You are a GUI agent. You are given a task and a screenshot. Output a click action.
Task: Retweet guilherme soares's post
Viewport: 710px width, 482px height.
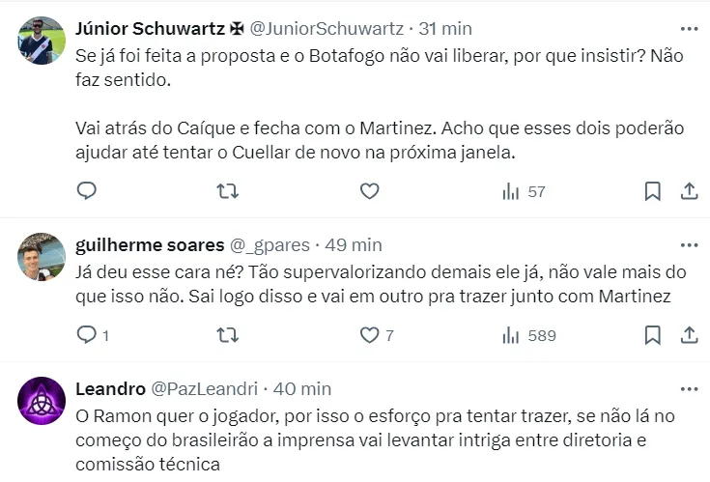tap(227, 335)
